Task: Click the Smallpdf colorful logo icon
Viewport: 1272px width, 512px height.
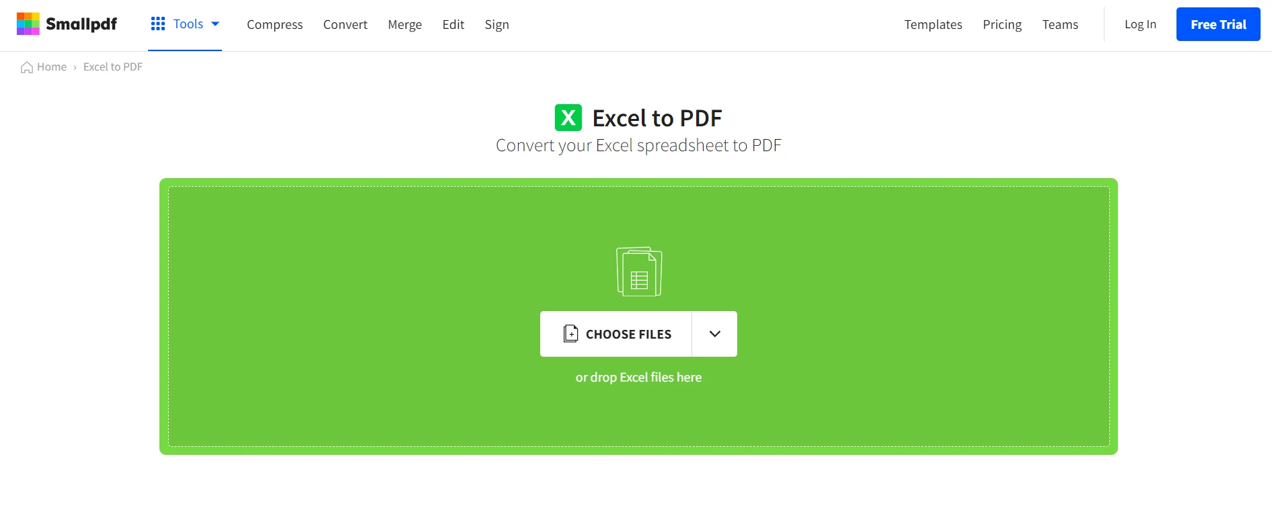Action: (x=28, y=24)
